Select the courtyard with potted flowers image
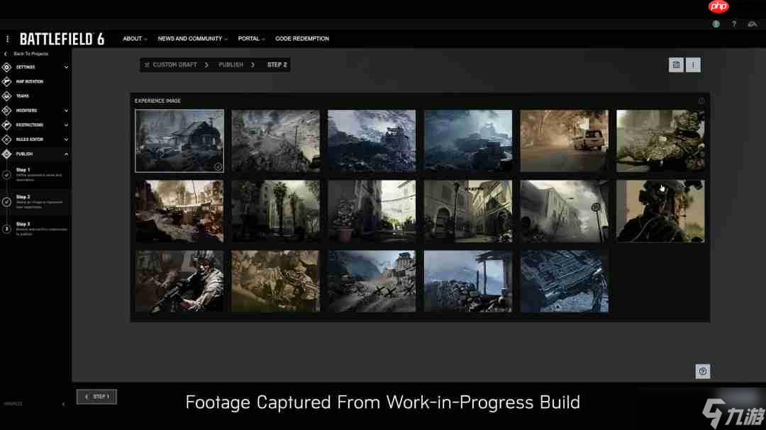 372,211
